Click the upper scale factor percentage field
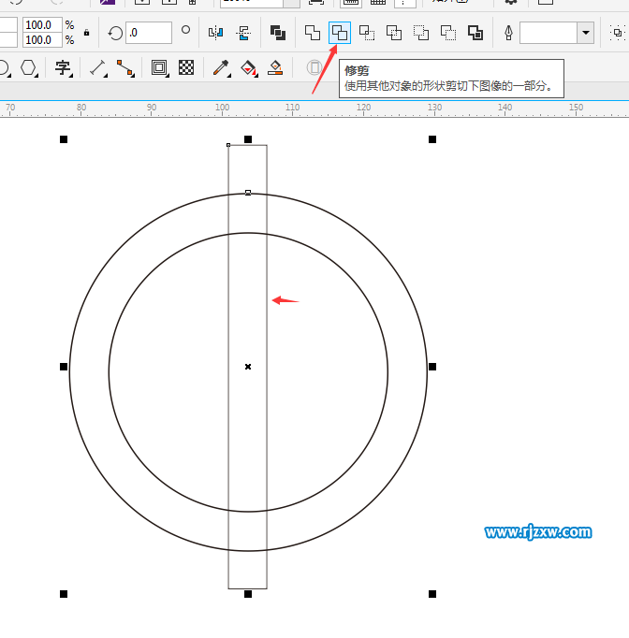Viewport: 629px width, 638px height. pos(40,25)
